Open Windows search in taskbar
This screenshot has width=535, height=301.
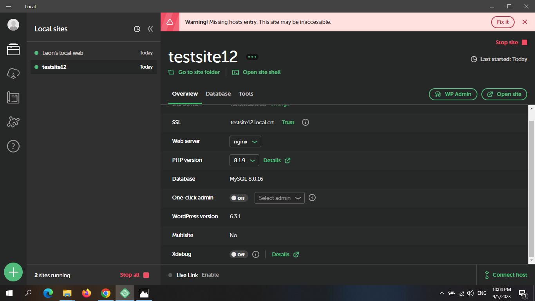[x=29, y=293]
